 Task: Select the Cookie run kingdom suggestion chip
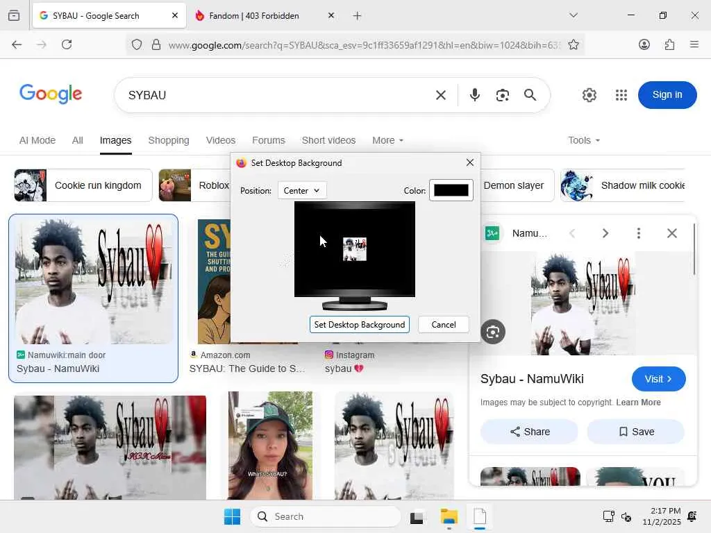(x=83, y=185)
